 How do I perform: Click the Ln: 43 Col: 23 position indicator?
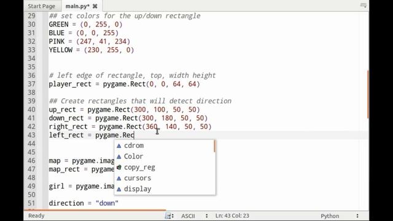click(x=232, y=215)
